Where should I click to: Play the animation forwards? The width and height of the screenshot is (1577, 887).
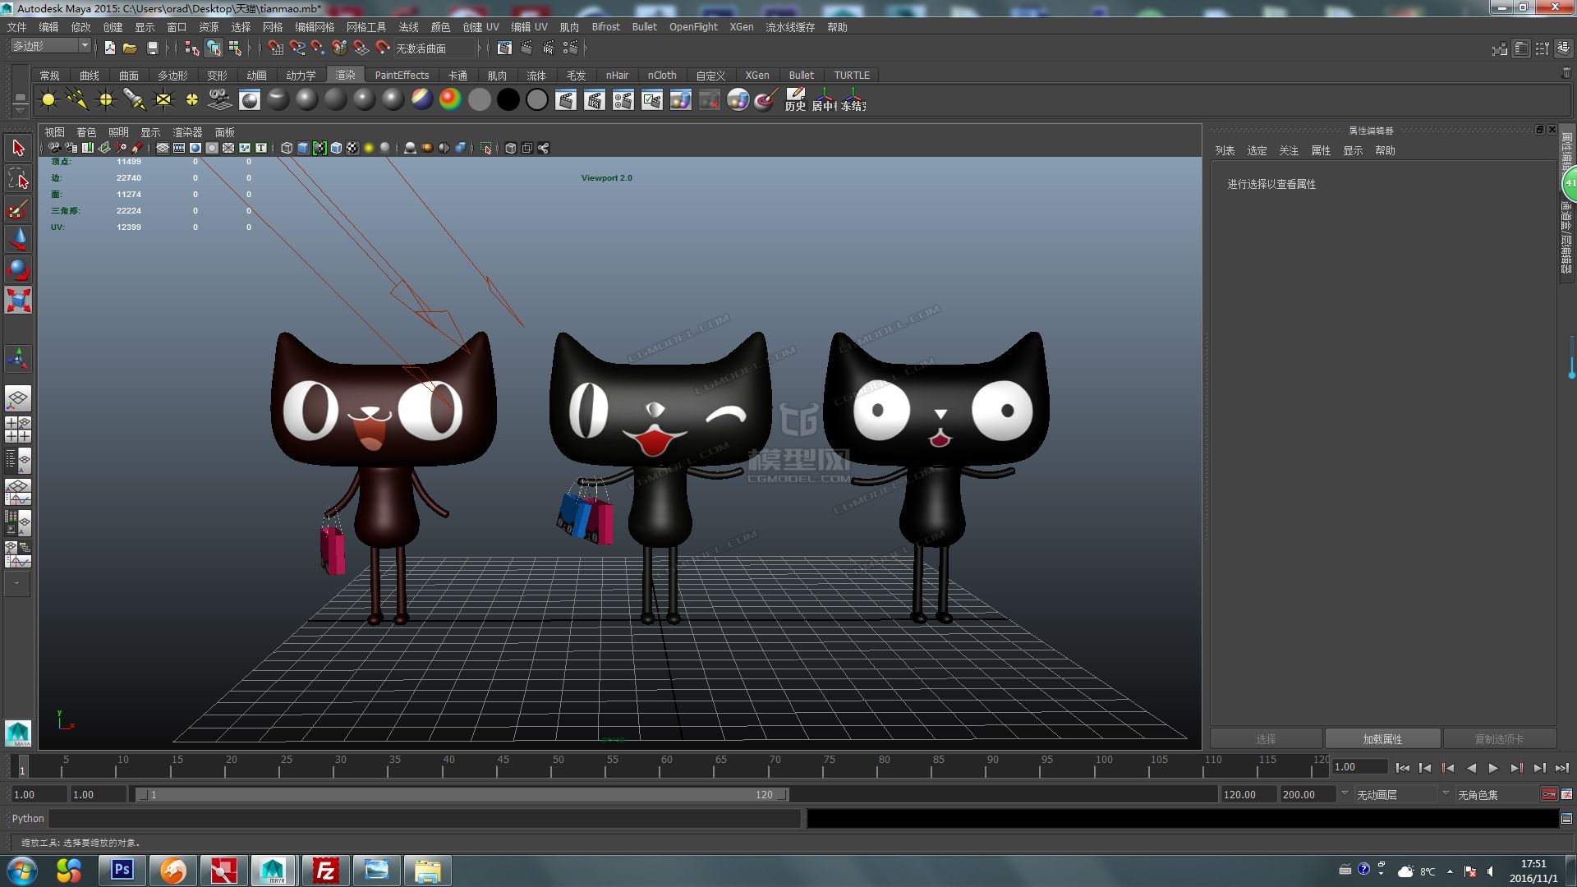tap(1493, 768)
